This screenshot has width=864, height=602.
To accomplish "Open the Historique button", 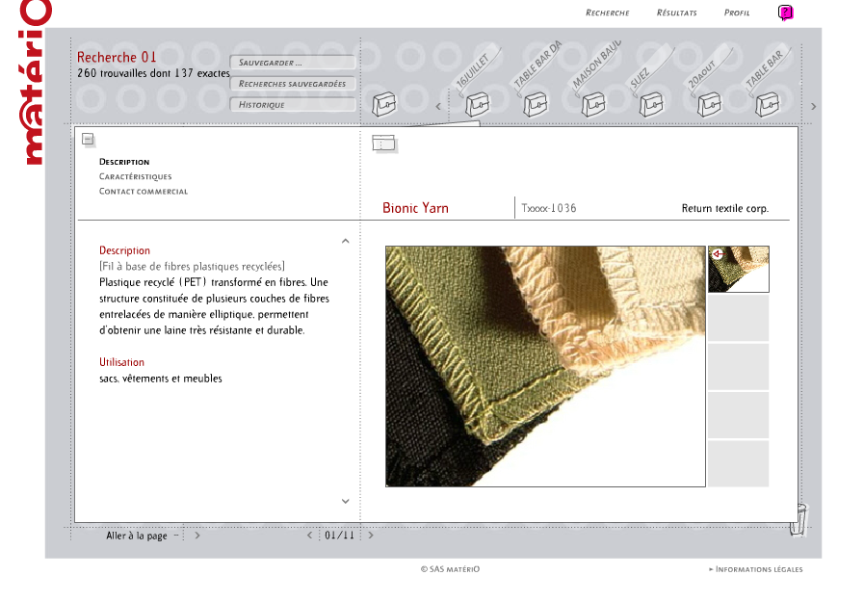I will pyautogui.click(x=293, y=105).
